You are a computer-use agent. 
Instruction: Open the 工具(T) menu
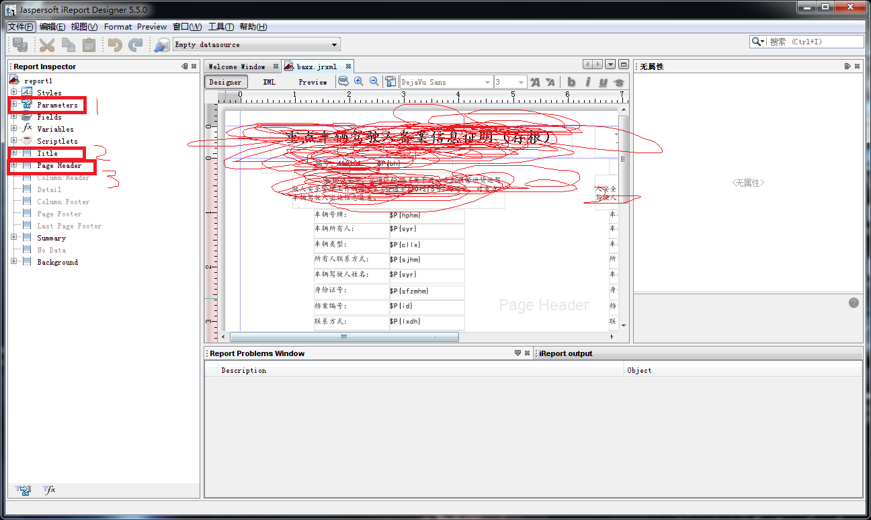click(x=221, y=27)
